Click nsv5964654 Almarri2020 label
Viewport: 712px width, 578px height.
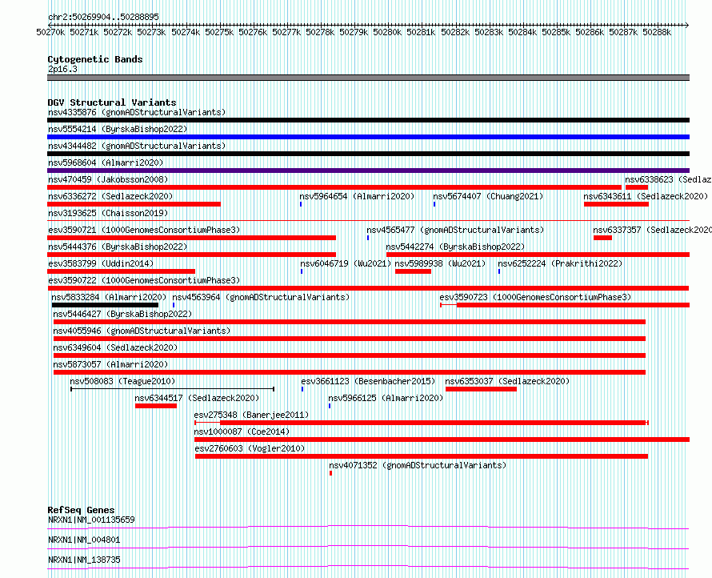tap(357, 196)
